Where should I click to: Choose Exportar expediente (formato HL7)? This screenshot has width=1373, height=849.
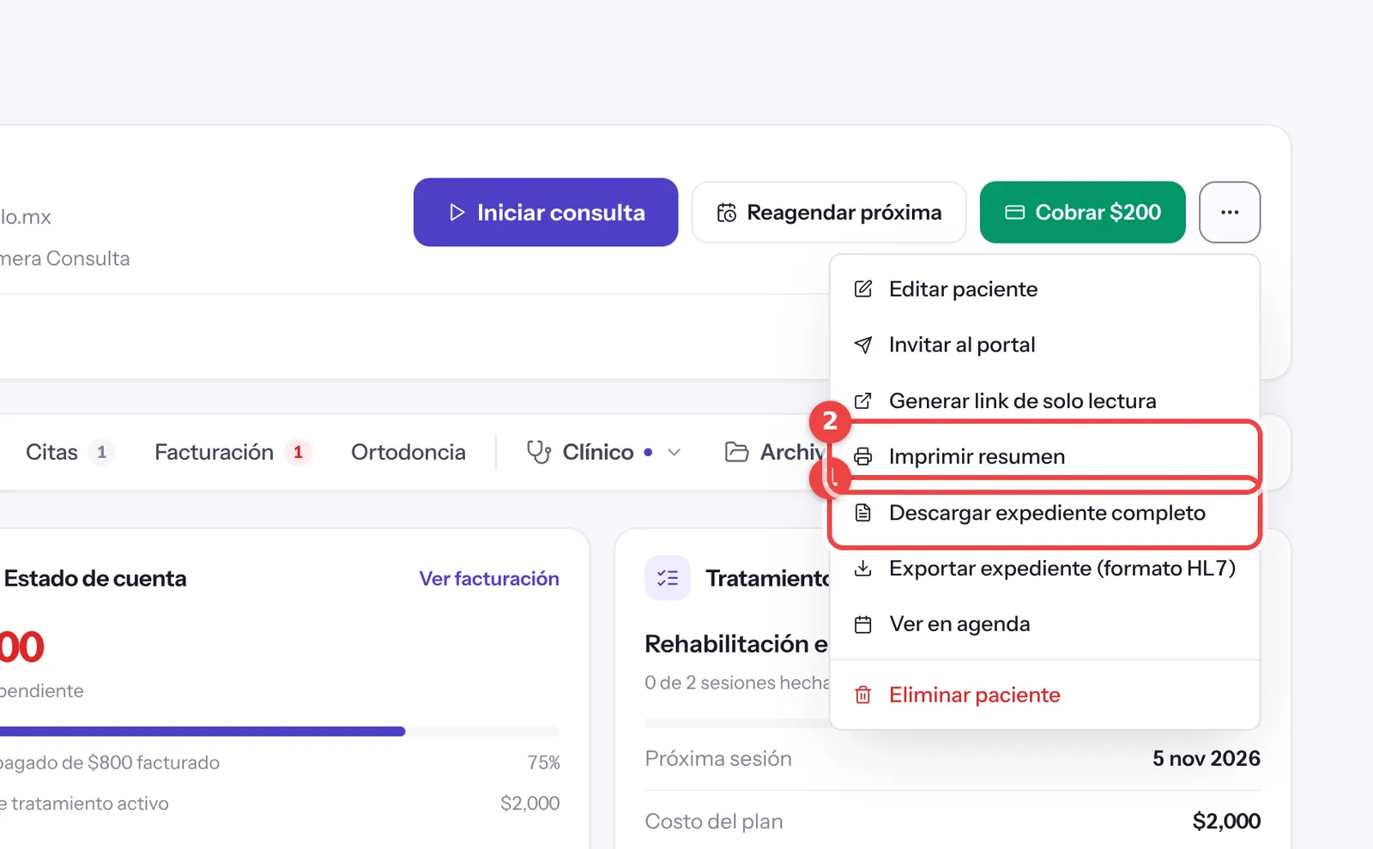(x=1044, y=569)
